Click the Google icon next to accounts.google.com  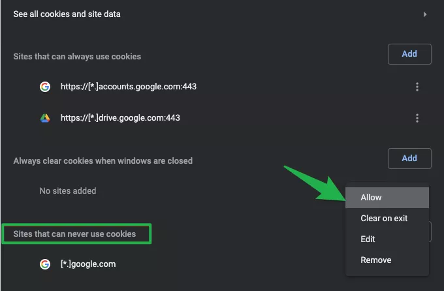click(45, 87)
